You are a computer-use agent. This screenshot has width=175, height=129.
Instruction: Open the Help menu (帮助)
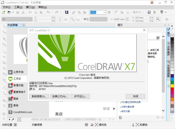[x=43, y=7]
